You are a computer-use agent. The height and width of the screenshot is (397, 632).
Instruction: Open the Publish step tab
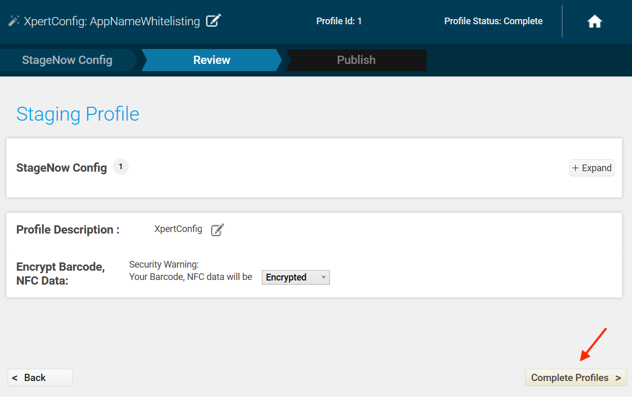click(356, 60)
